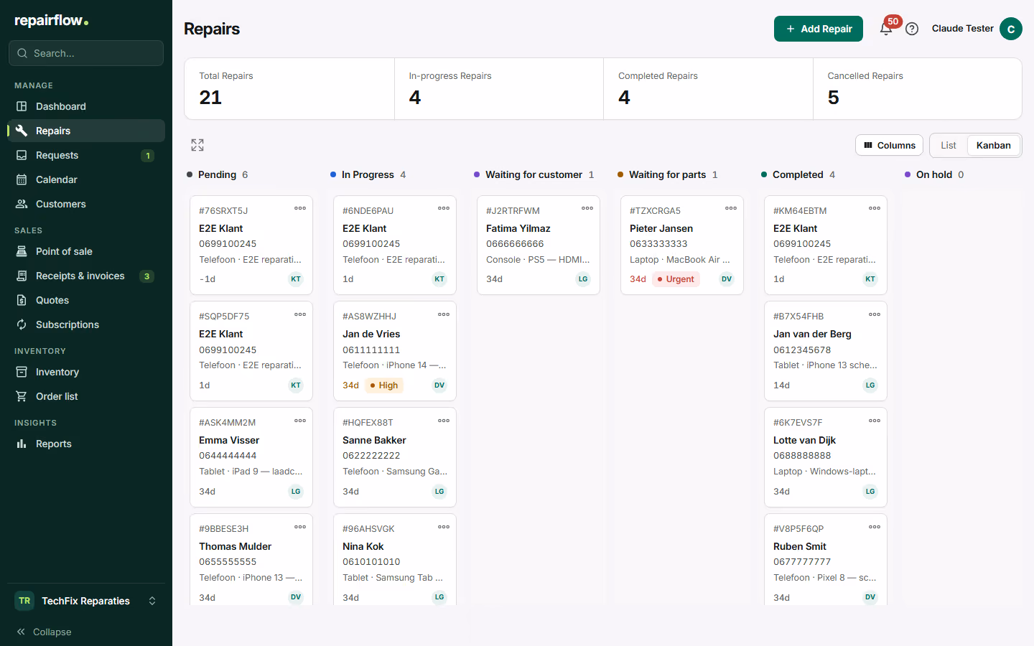The height and width of the screenshot is (646, 1034).
Task: Open three-dot menu on card #B7X54FHB
Action: coord(875,314)
